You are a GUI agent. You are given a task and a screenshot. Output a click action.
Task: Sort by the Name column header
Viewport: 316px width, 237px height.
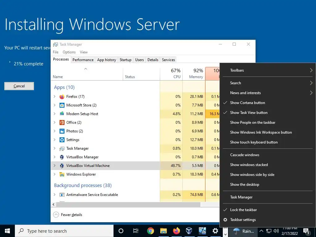coord(87,73)
